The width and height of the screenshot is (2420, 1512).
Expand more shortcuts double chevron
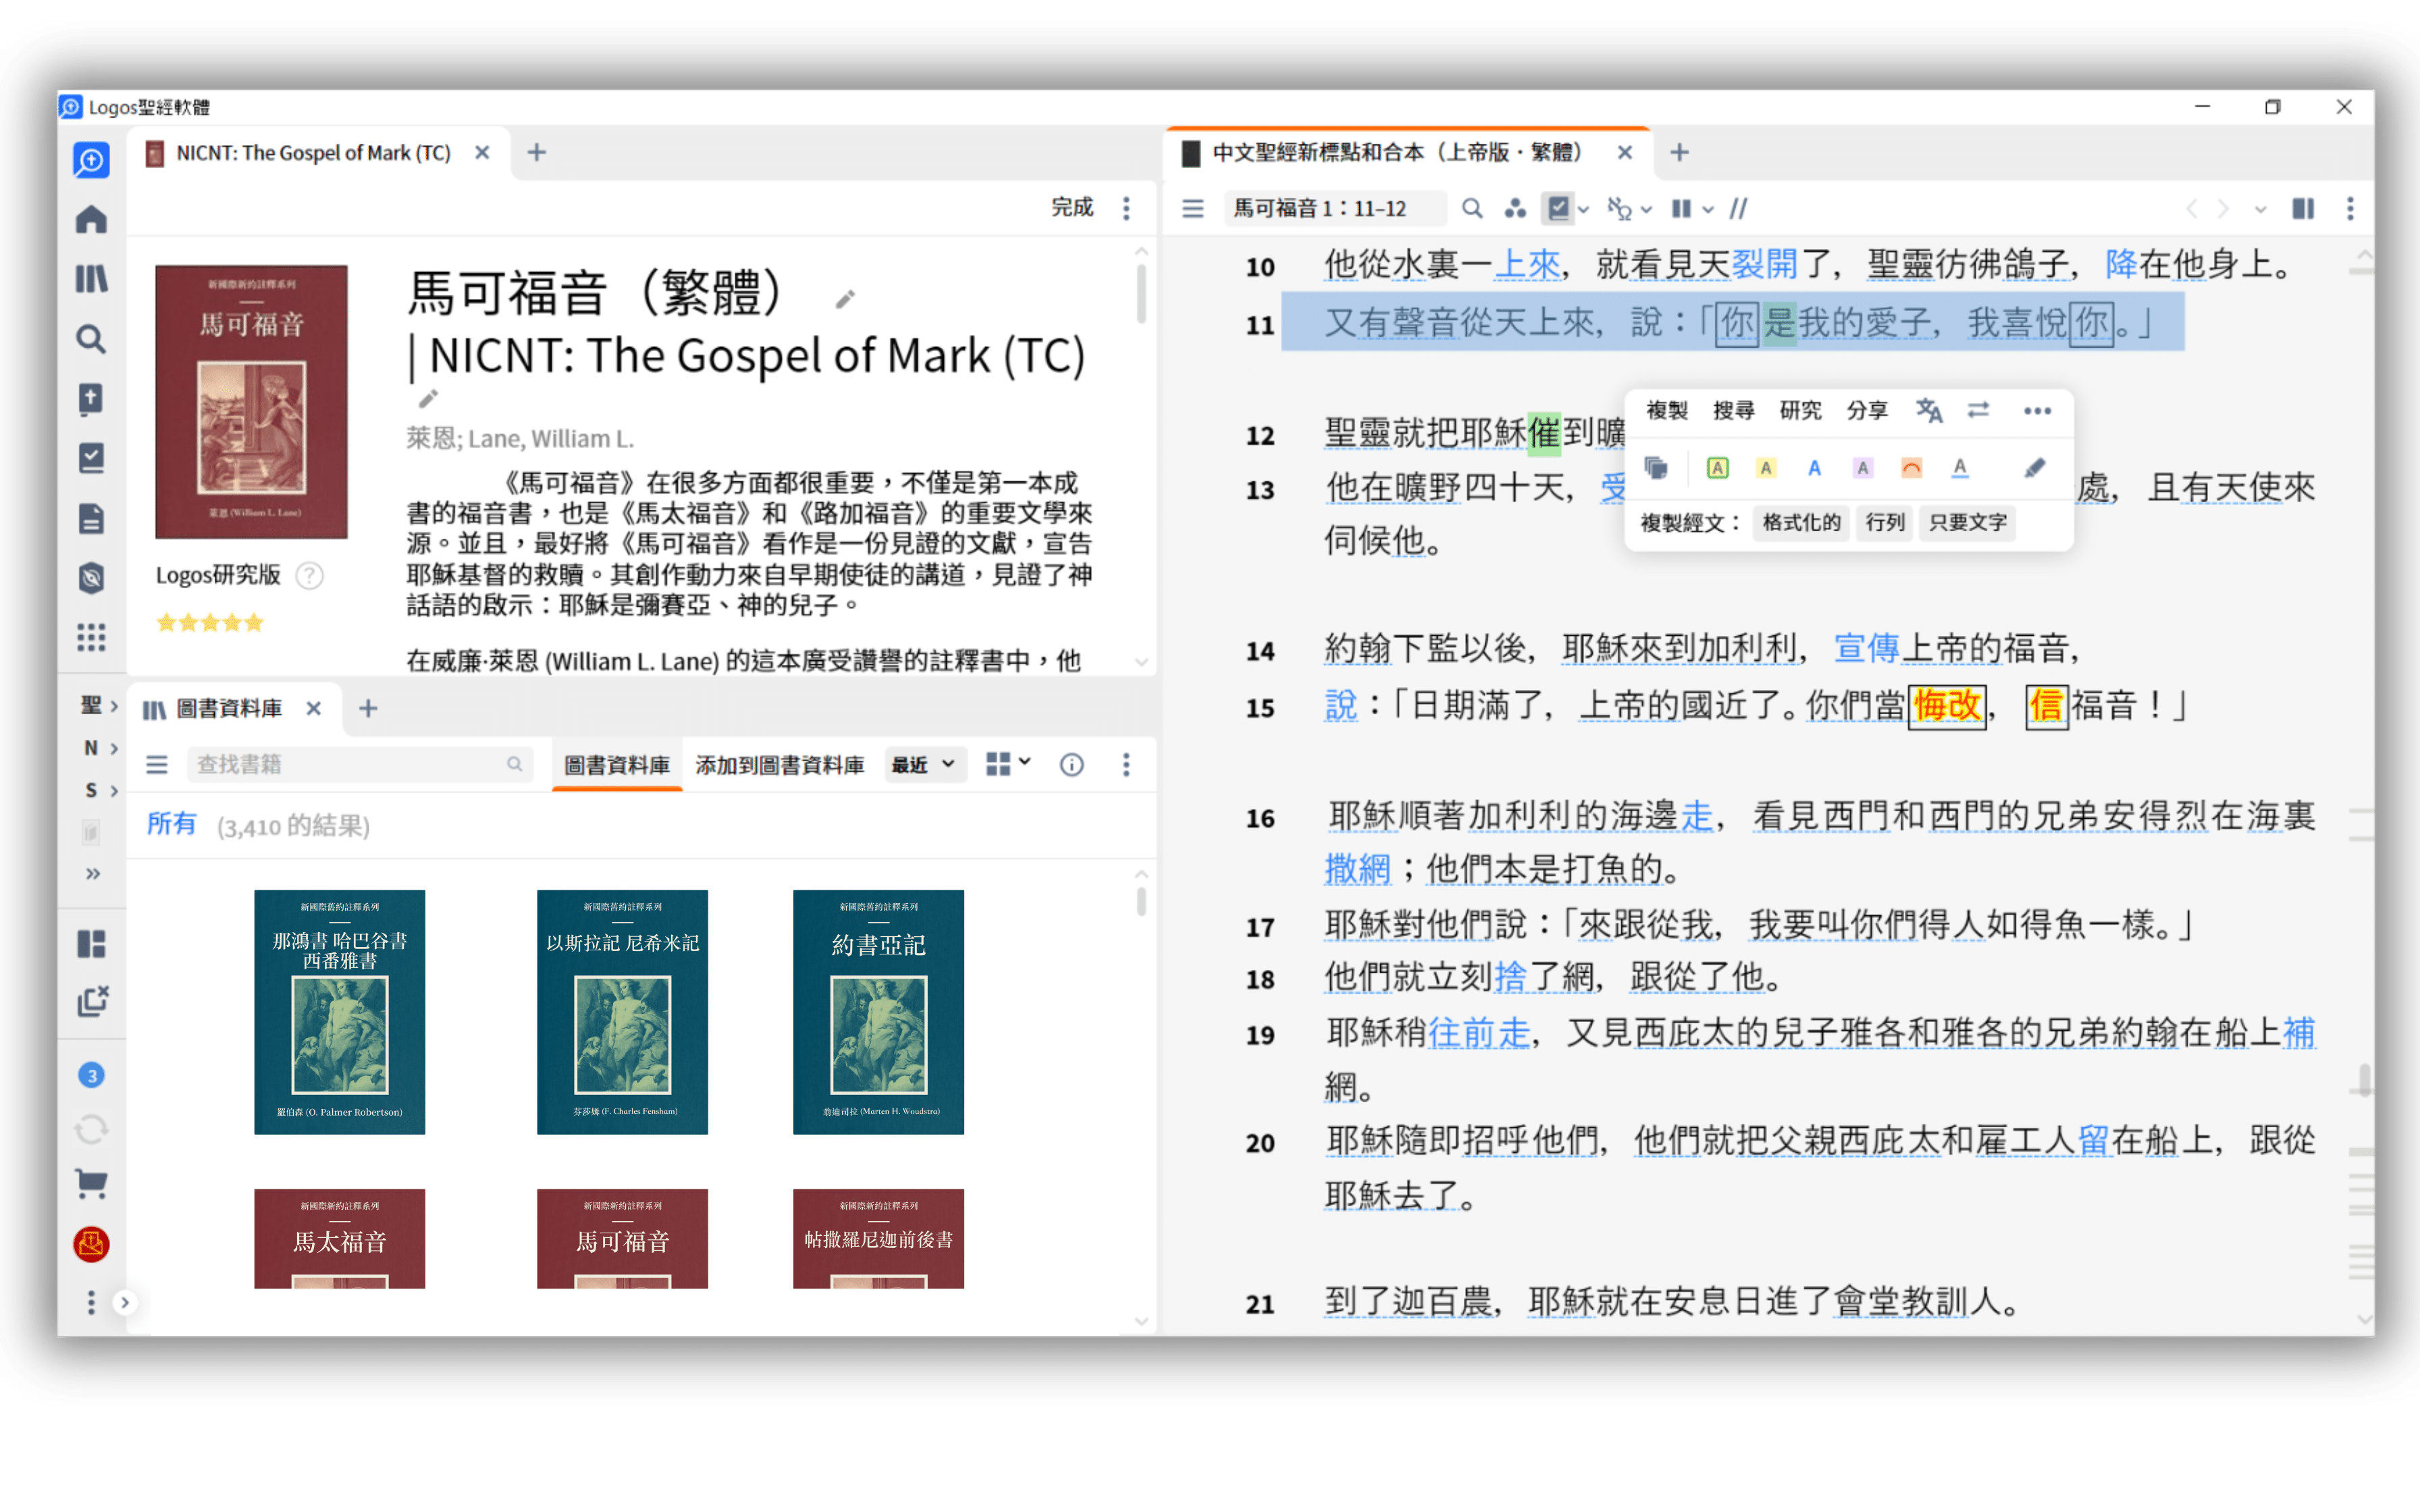click(93, 873)
